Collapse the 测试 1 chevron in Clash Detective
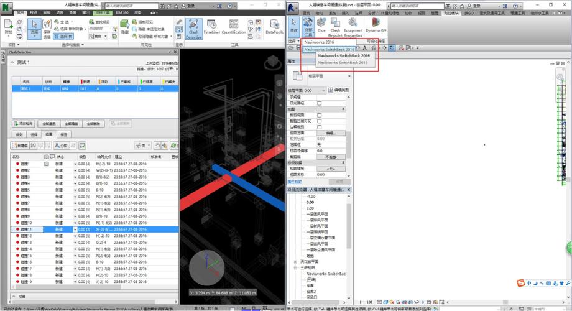Image resolution: width=572 pixels, height=311 pixels. pyautogui.click(x=12, y=62)
